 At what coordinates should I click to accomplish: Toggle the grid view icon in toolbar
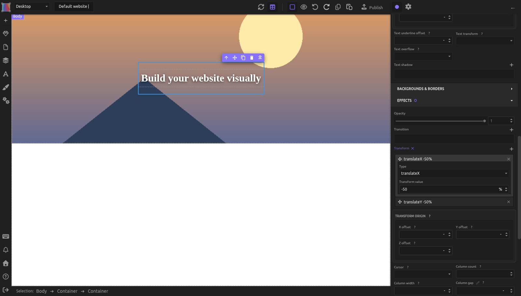coord(273,7)
